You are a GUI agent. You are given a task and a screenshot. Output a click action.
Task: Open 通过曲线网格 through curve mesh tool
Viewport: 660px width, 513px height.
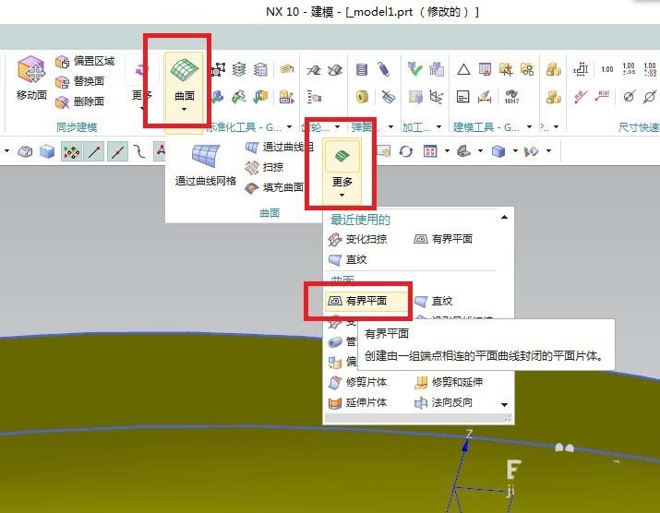pos(206,165)
